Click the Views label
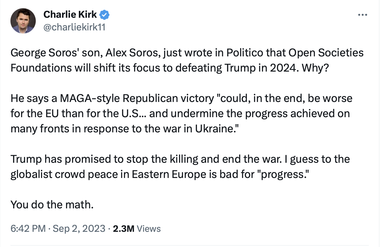 [149, 229]
